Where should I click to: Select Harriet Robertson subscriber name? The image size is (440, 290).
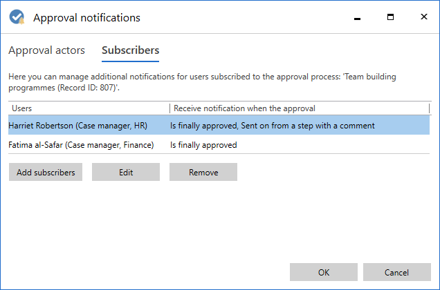pos(77,126)
